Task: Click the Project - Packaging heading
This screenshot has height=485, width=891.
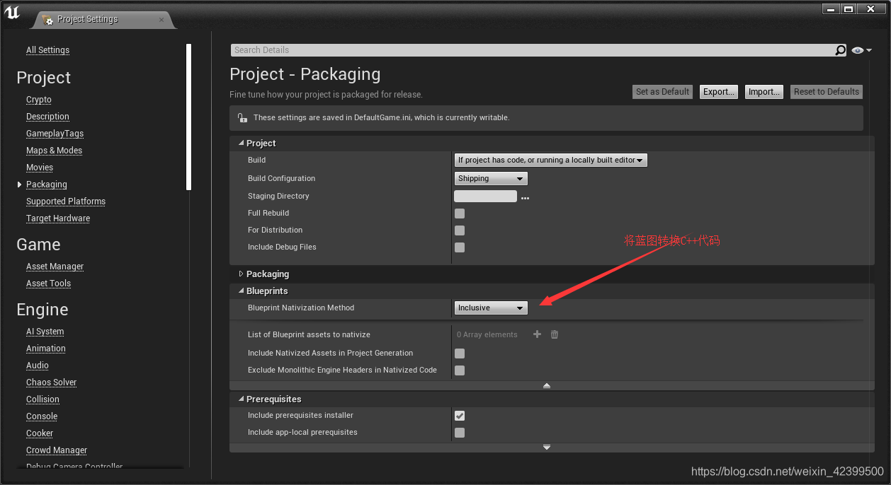Action: coord(305,74)
